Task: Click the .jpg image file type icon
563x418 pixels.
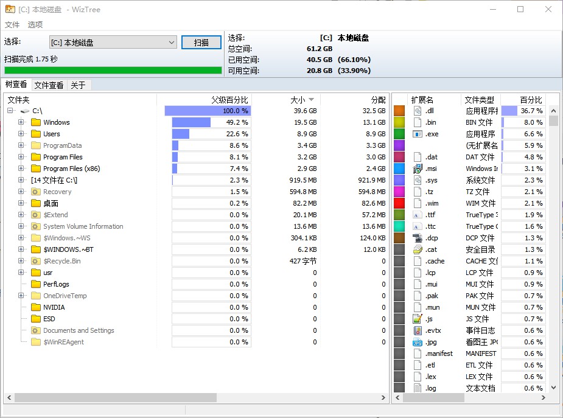Action: pyautogui.click(x=417, y=343)
